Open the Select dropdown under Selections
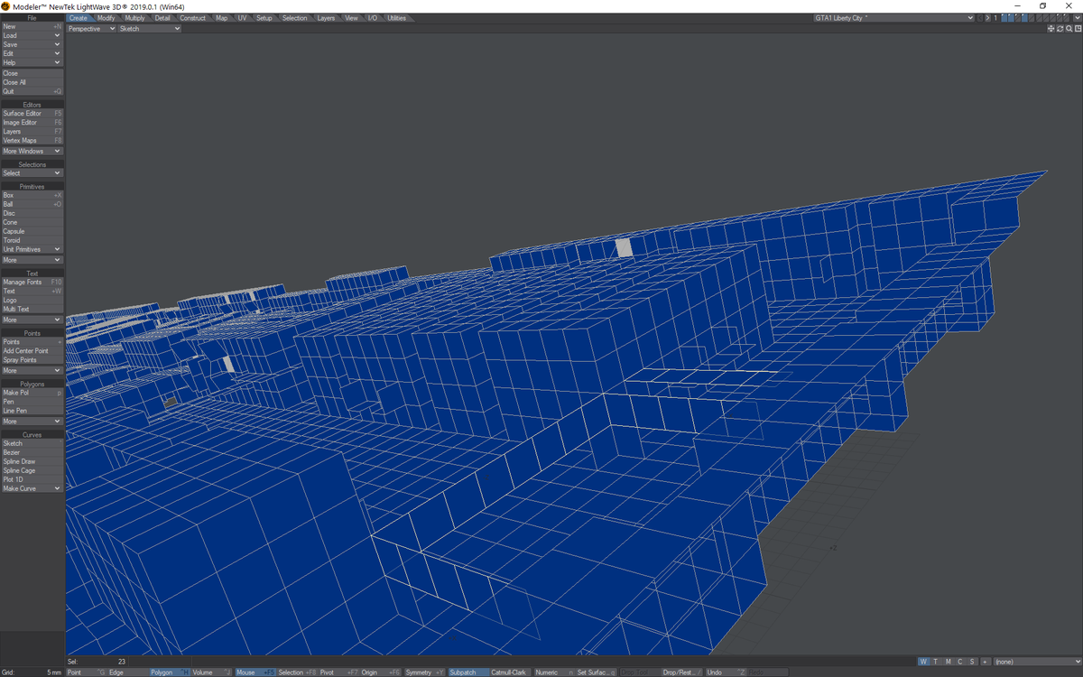The width and height of the screenshot is (1083, 677). coord(32,173)
